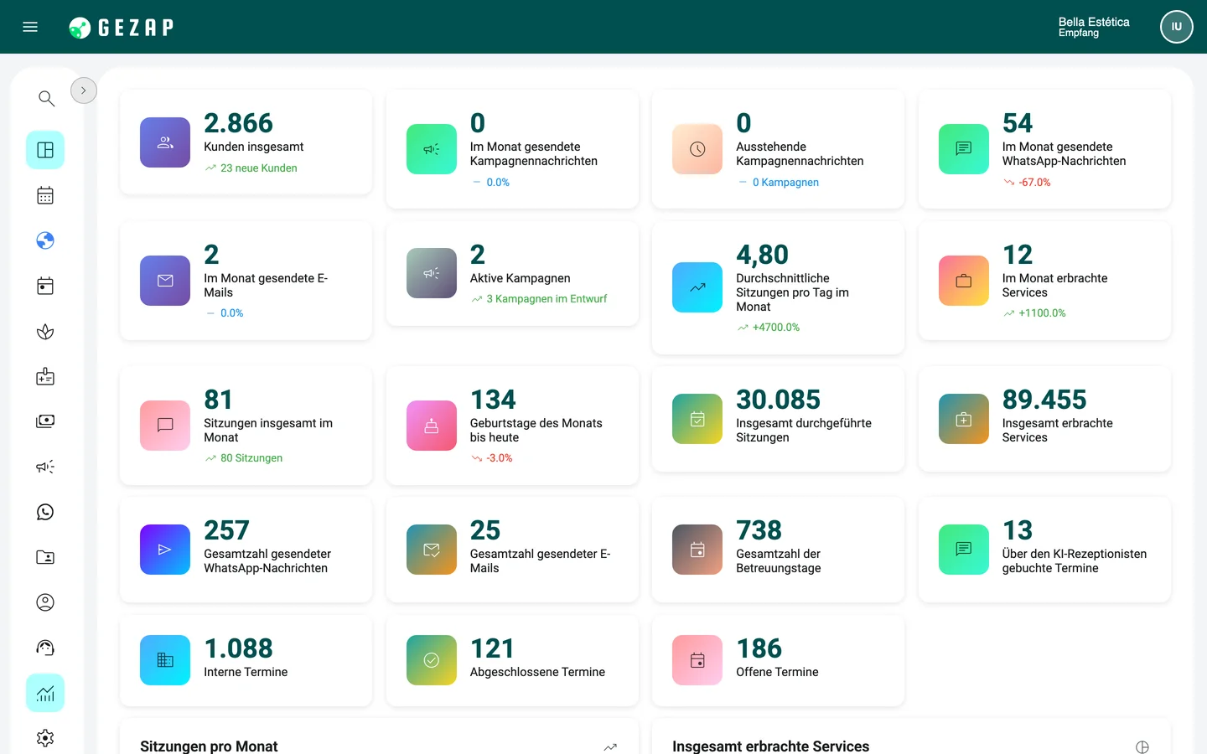The height and width of the screenshot is (754, 1207).
Task: Click the '89.455' total services number
Action: [1044, 400]
